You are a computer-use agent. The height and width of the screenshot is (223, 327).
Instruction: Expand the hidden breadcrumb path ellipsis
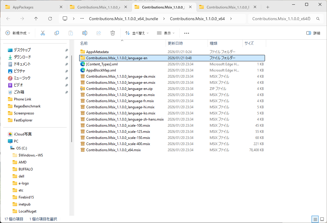tap(82, 19)
